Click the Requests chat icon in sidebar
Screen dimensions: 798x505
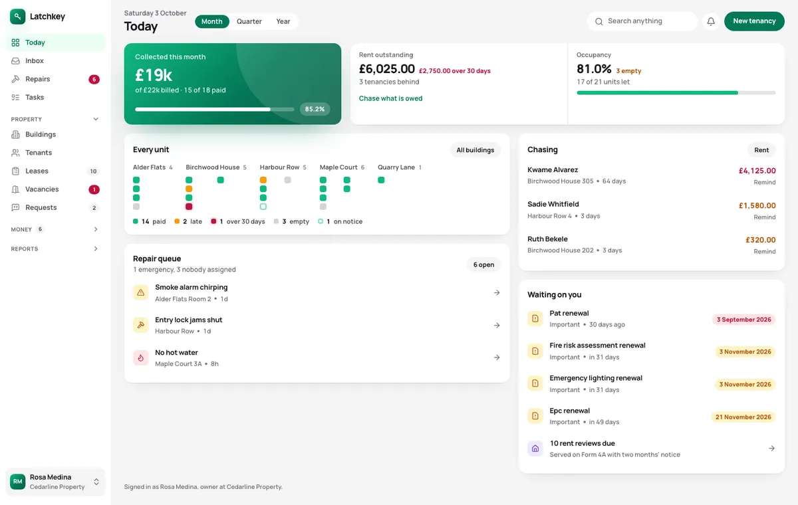pyautogui.click(x=15, y=208)
